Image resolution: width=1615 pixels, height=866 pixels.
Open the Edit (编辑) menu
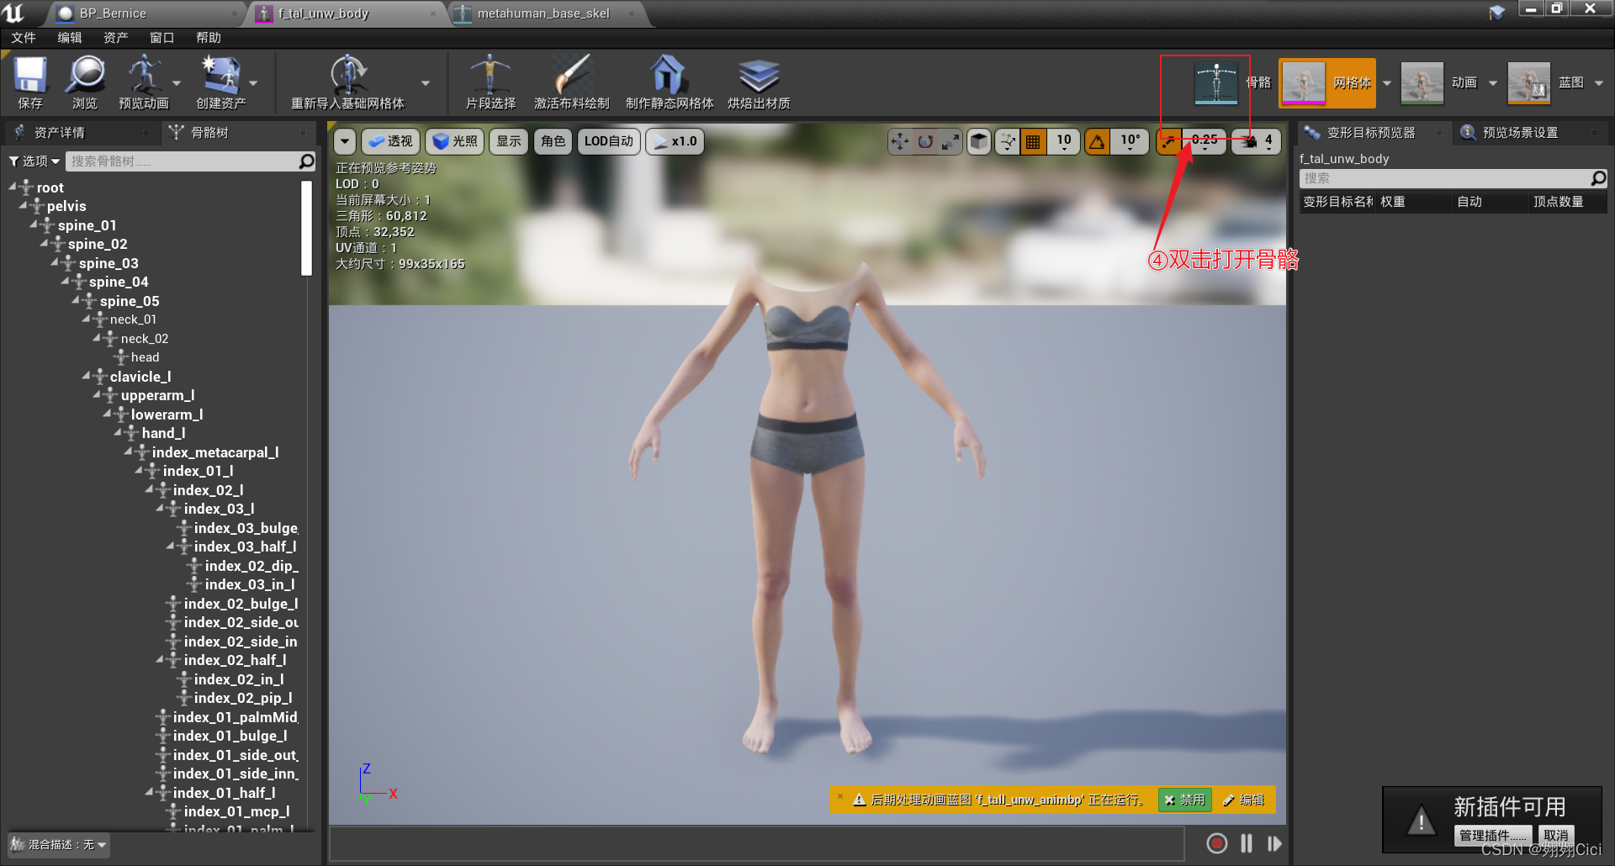pos(70,38)
